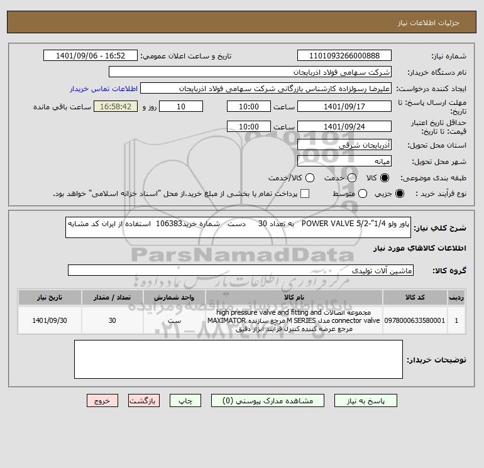Click the row number 1 cell
Viewport: 484px width, 468px height.
456,320
